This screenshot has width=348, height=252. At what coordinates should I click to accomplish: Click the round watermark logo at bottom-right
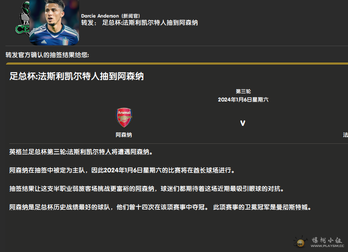[301, 244]
